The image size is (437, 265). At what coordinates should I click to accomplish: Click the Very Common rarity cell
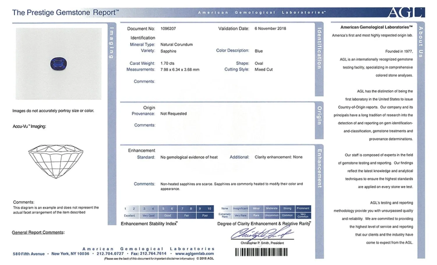[x=303, y=215]
